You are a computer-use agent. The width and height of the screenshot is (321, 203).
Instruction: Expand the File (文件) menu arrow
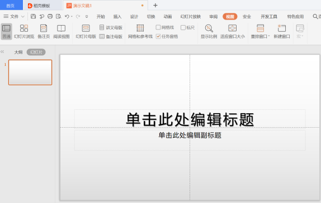click(x=23, y=17)
